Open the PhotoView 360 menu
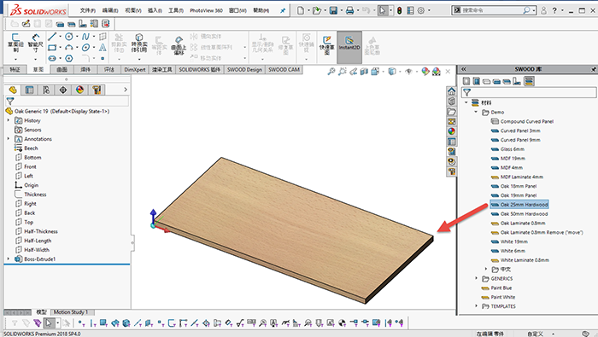 pyautogui.click(x=206, y=10)
